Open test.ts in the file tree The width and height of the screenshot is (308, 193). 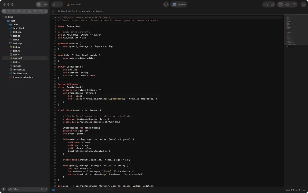(25, 62)
